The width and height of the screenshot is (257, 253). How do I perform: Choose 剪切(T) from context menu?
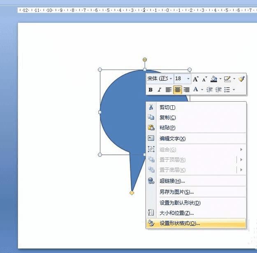click(x=196, y=107)
